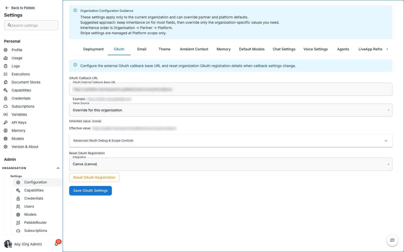Click the Document Stores icon
The image size is (404, 252).
tap(6, 82)
